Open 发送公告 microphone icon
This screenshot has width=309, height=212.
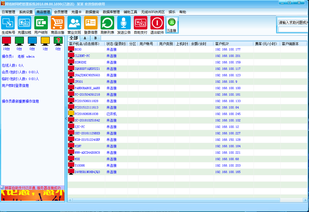tap(124, 23)
